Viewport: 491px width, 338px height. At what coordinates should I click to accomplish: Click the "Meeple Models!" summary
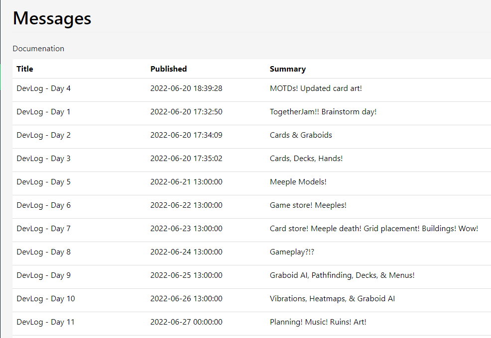pyautogui.click(x=298, y=182)
